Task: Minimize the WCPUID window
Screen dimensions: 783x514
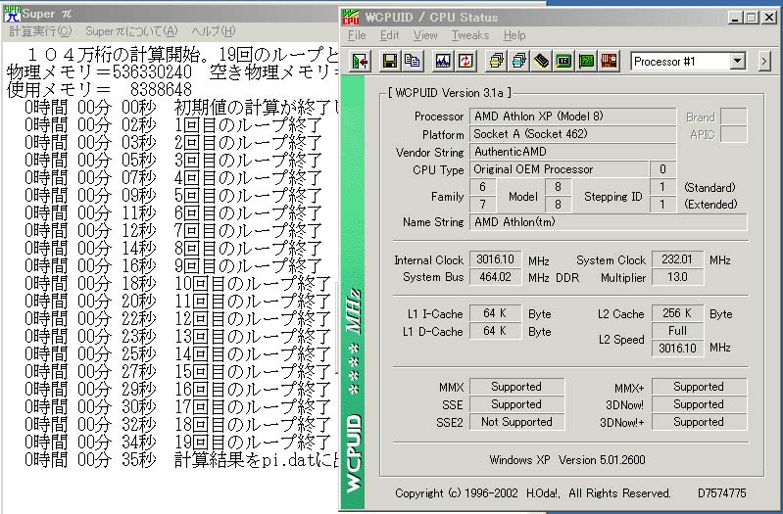Action: [x=735, y=18]
